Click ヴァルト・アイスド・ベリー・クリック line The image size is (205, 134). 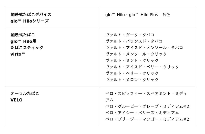tap(142, 67)
